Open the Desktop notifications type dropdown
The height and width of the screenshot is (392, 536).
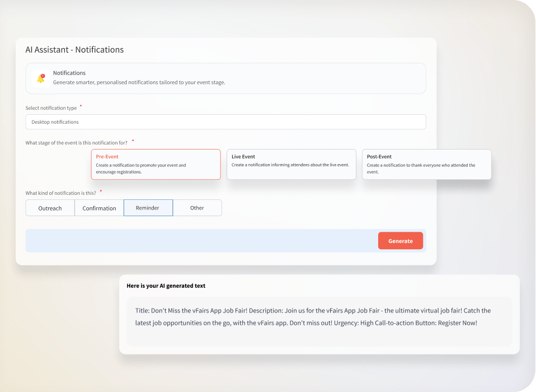coord(225,122)
